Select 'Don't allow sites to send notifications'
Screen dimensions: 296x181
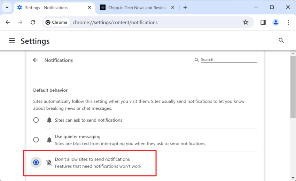click(x=36, y=162)
